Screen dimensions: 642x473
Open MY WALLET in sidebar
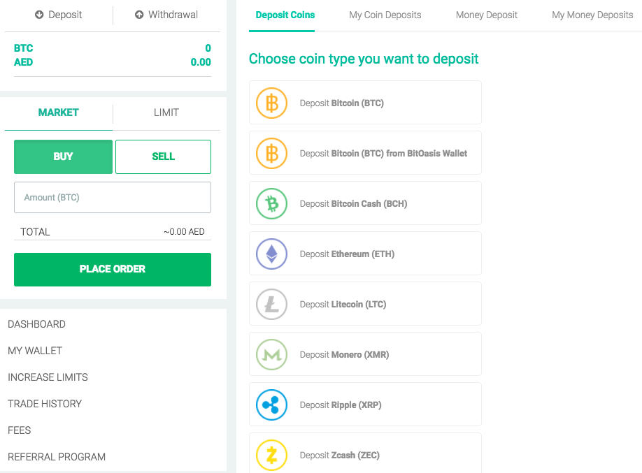click(x=35, y=351)
